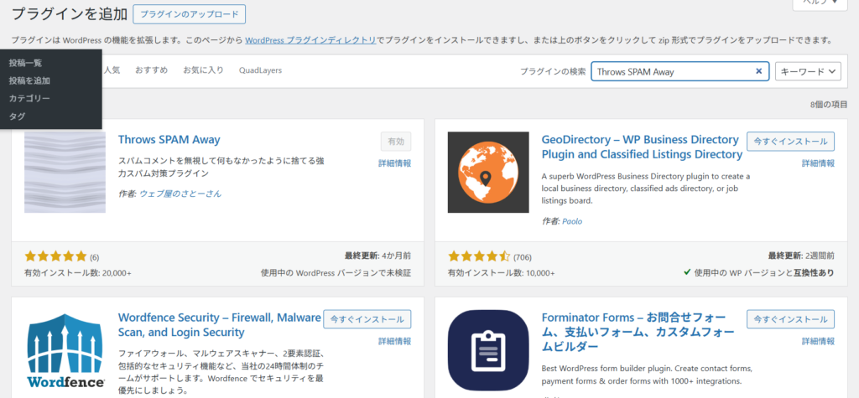Open the キーワード search type dropdown

807,72
